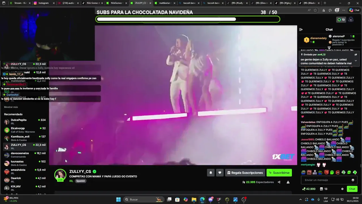Click the green Suscribirse button
Image resolution: width=362 pixels, height=204 pixels.
[x=279, y=173]
